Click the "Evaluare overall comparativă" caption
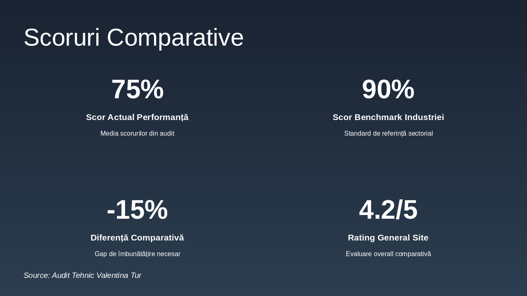The image size is (527, 296). click(x=388, y=254)
